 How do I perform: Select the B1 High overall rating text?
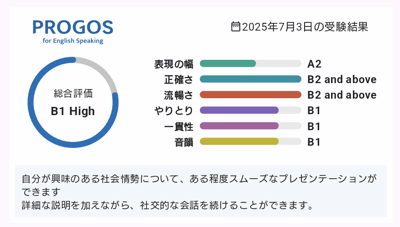(73, 111)
